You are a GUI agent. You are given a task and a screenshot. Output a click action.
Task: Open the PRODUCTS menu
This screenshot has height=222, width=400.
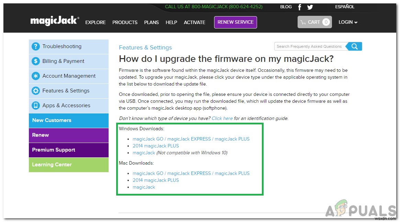click(x=125, y=22)
